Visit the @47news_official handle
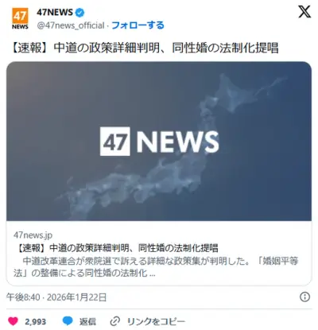The height and width of the screenshot is (330, 318). (x=71, y=25)
